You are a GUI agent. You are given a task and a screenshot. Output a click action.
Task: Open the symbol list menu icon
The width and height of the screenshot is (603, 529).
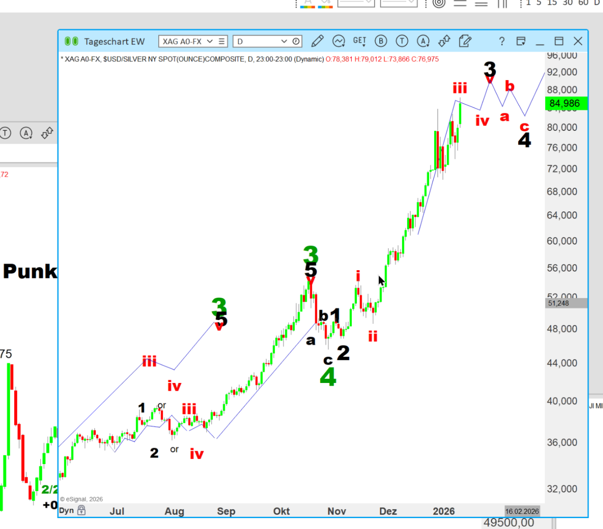[221, 41]
